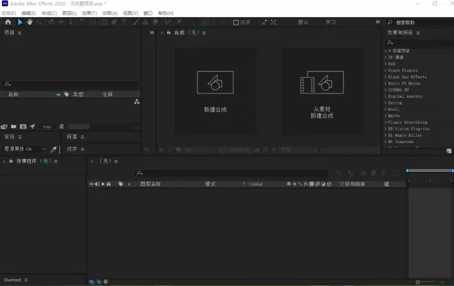Viewport: 454px width, 286px height.
Task: Toggle the 对齐 snapping checkbox
Action: click(236, 22)
